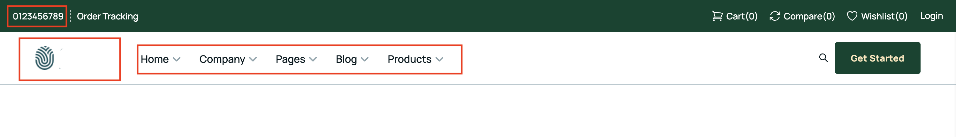Screen dimensions: 956x137
Task: Expand the Home menu chevron
Action: pos(177,59)
